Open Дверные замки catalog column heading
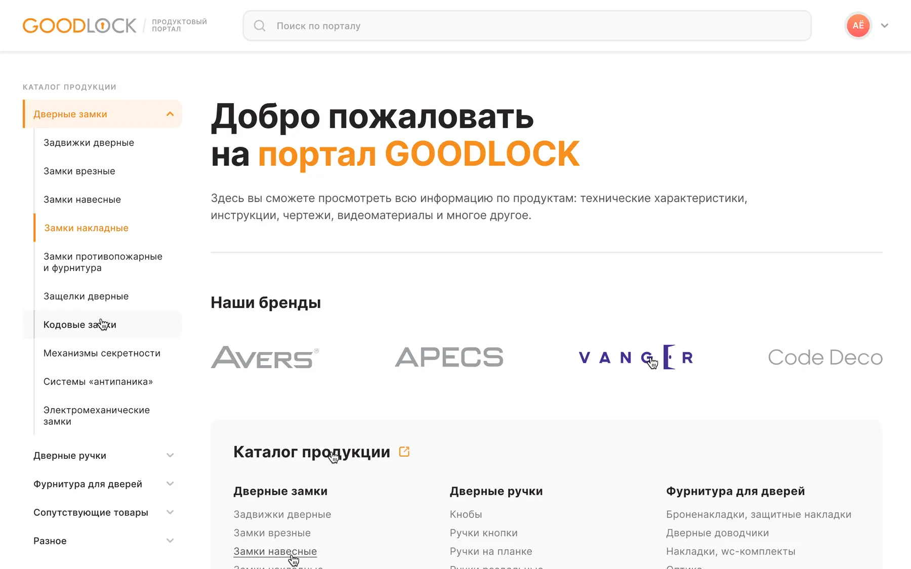Screen dimensions: 911x569 click(280, 491)
